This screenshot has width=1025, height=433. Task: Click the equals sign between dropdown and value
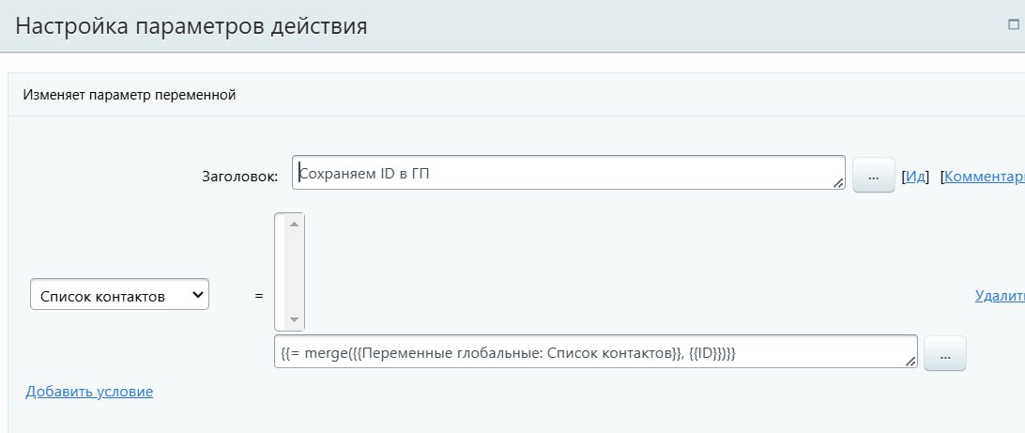pos(259,296)
